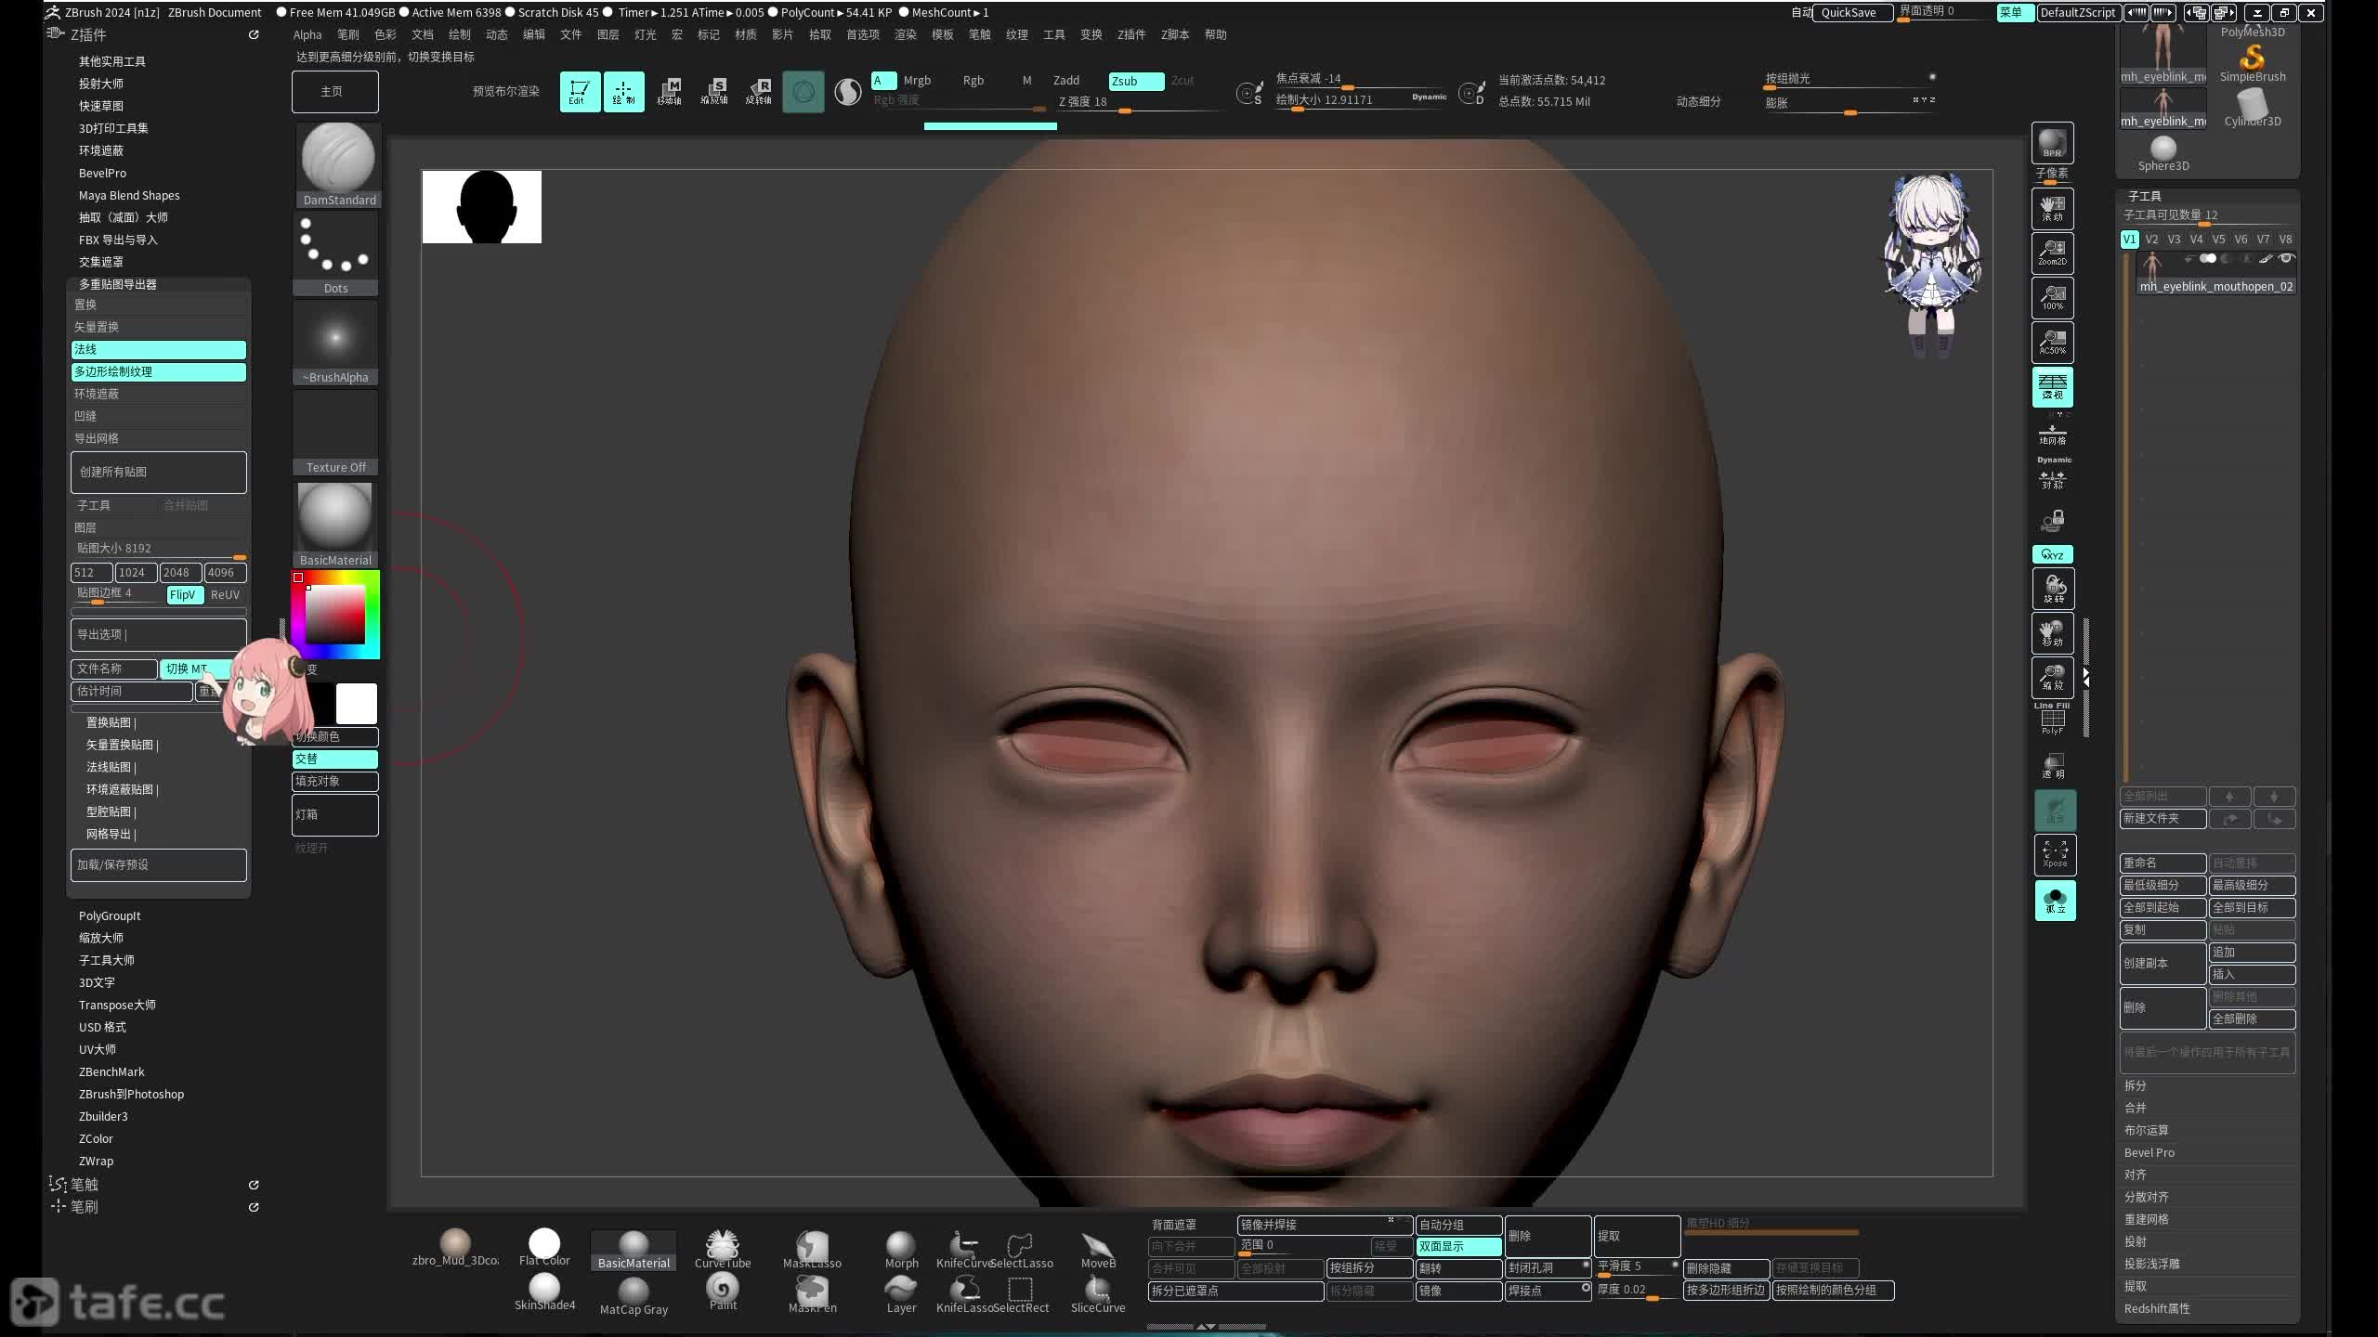Toggle the Zsub mode

coord(1136,81)
